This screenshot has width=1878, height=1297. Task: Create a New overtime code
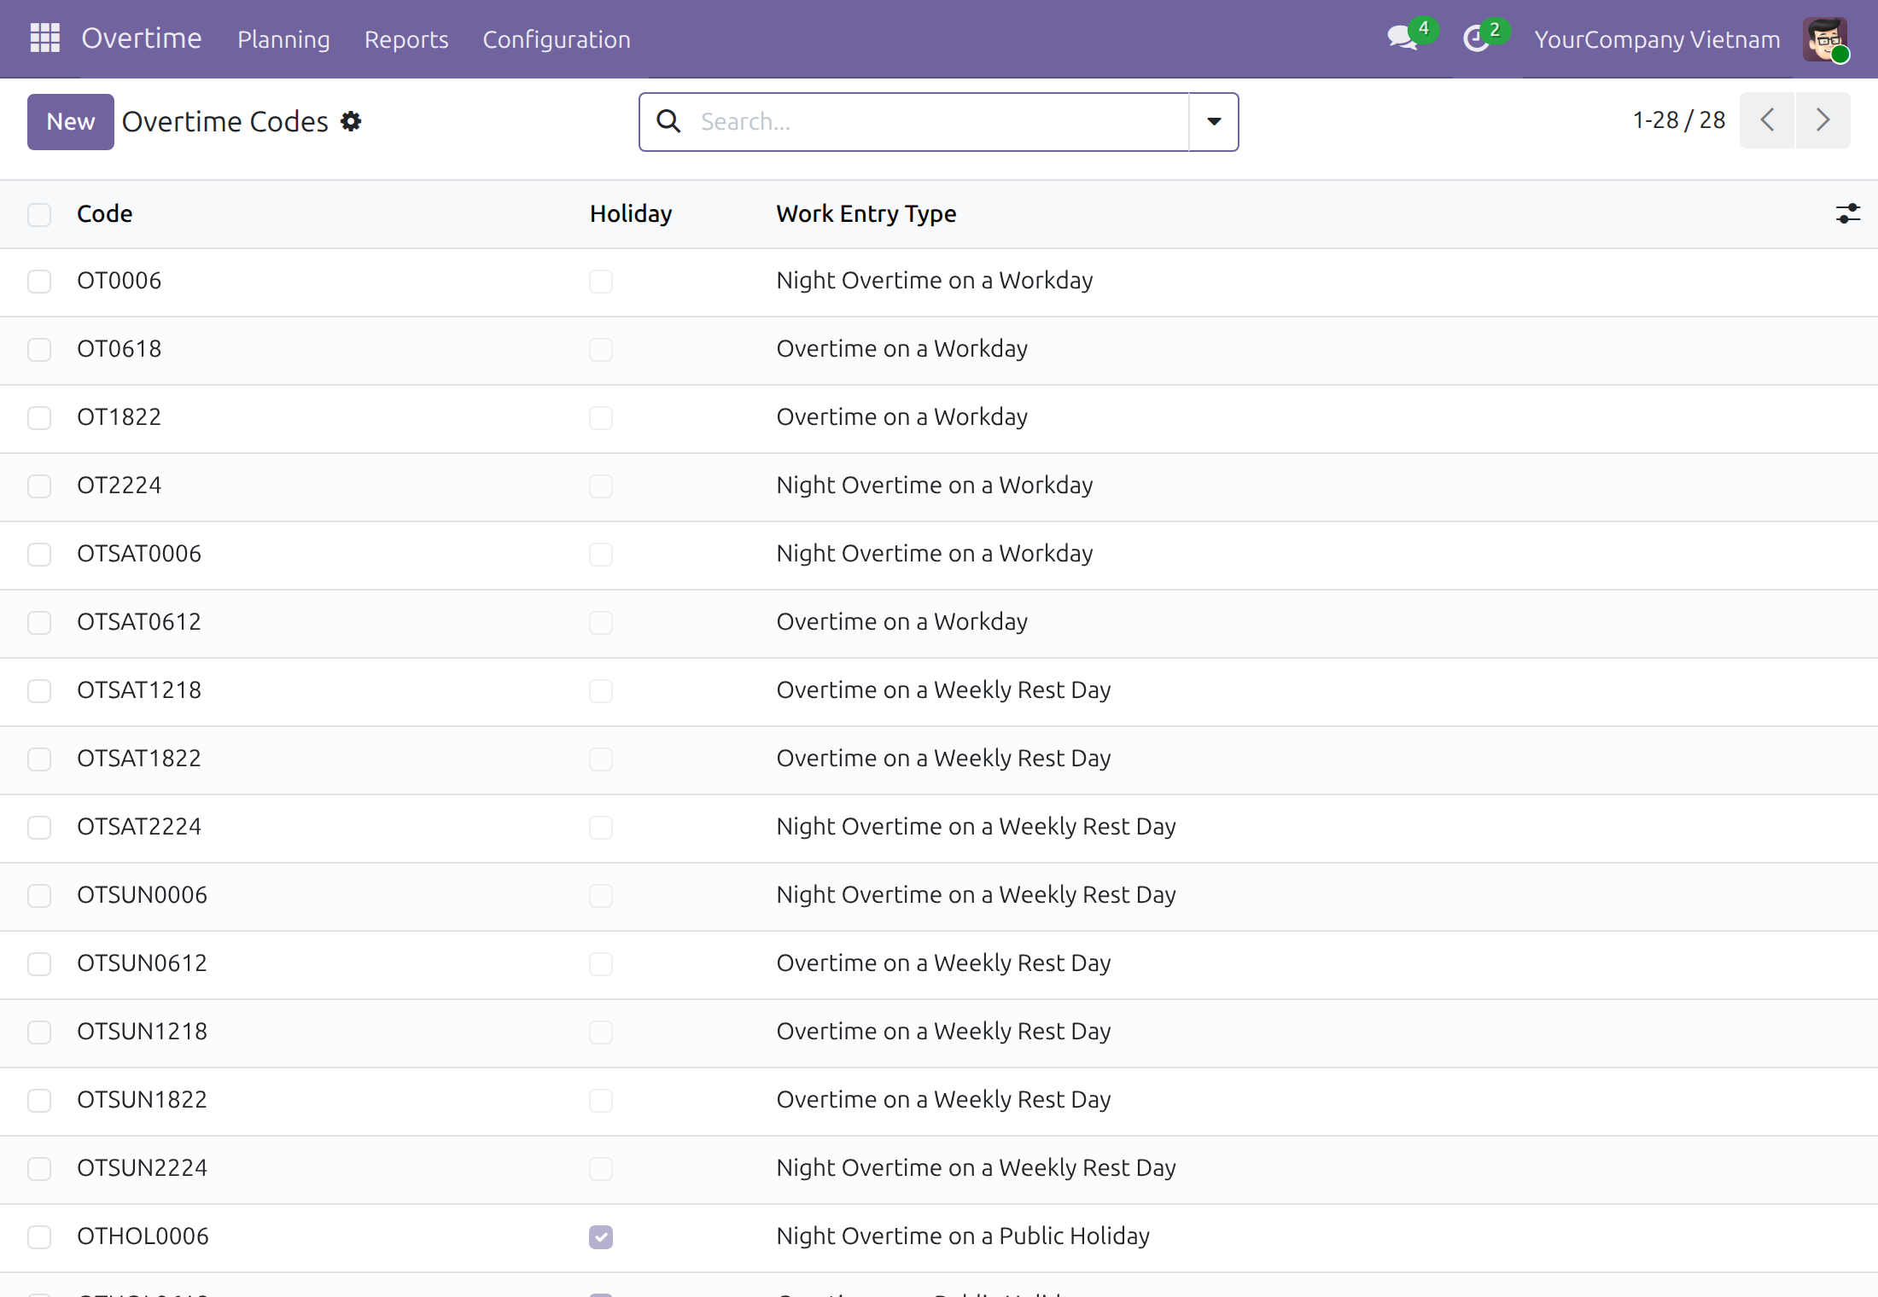(71, 122)
